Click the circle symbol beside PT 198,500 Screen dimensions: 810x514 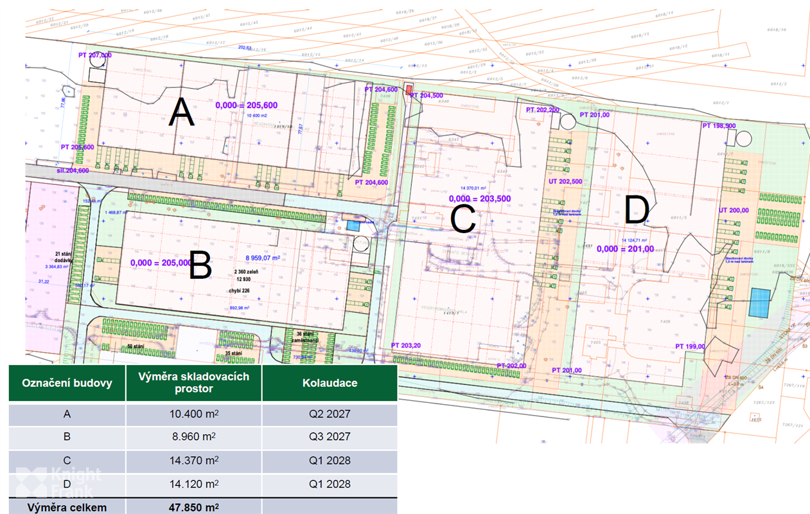click(744, 138)
